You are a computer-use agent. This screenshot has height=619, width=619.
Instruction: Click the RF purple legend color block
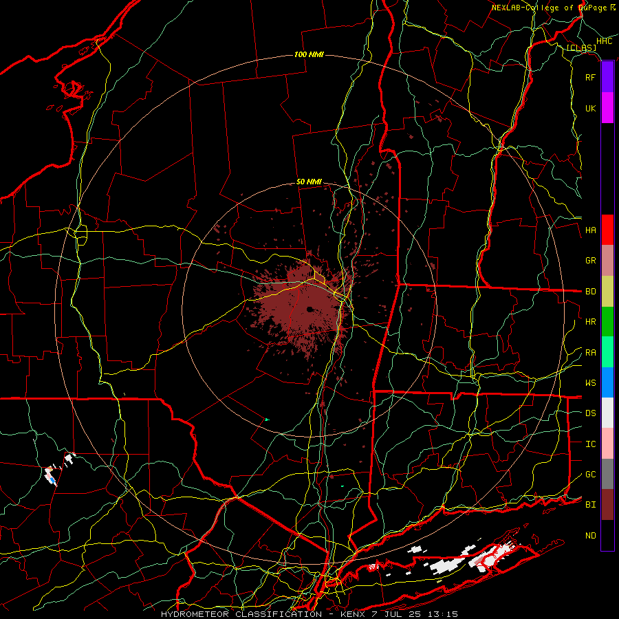pos(607,77)
